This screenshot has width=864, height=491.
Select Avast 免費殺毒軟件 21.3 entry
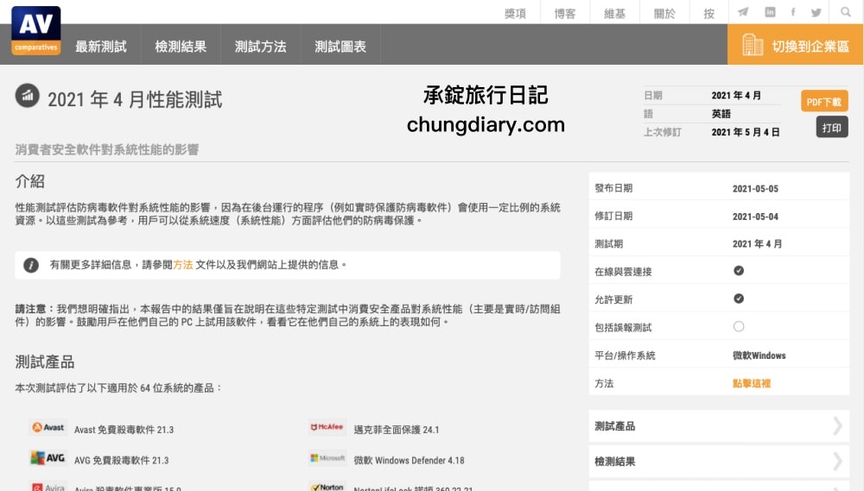(124, 430)
